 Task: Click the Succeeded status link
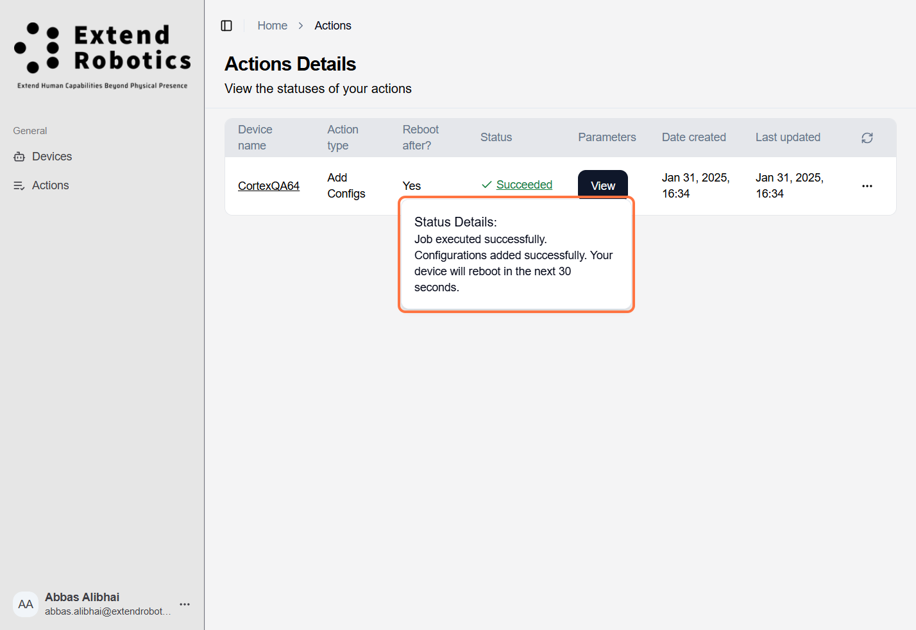(x=524, y=185)
